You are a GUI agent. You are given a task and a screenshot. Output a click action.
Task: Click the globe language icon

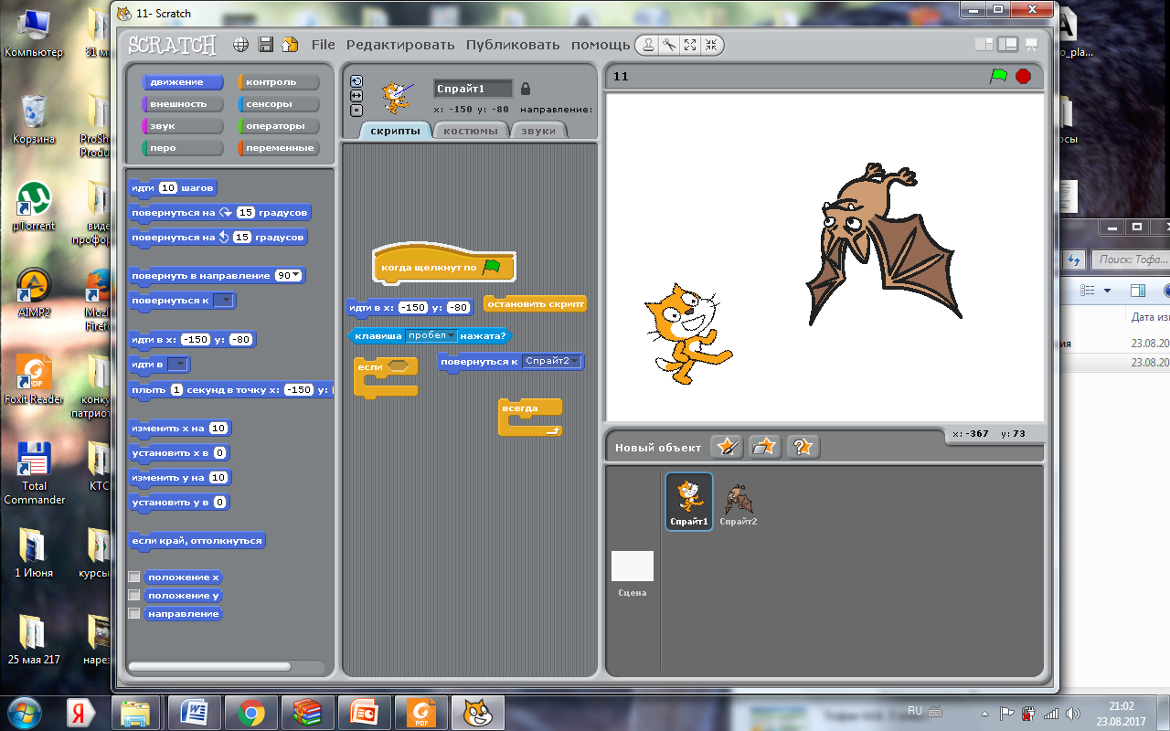coord(241,45)
